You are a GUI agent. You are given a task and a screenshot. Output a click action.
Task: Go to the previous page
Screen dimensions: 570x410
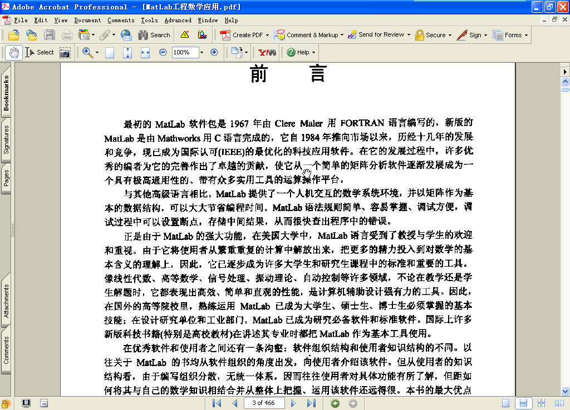(x=234, y=403)
